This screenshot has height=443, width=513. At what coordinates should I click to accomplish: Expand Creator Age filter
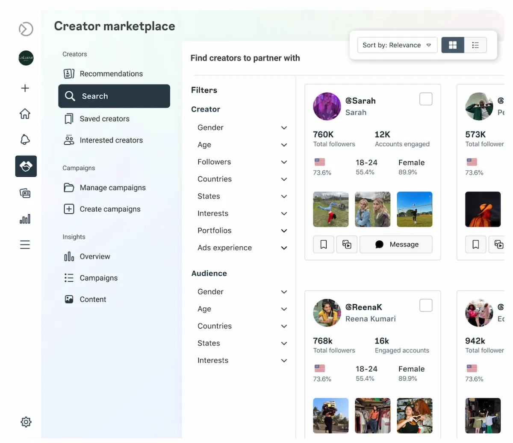[x=242, y=145]
